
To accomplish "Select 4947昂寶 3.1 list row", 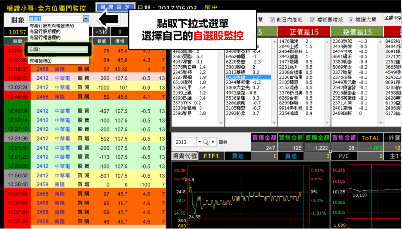I will [x=195, y=62].
